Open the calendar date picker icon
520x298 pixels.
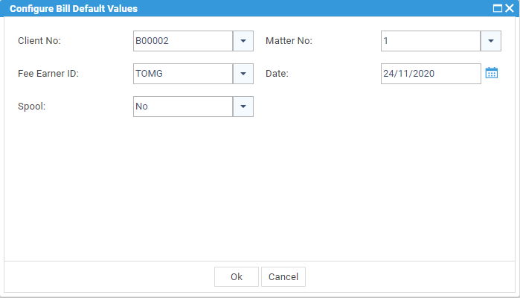(492, 73)
